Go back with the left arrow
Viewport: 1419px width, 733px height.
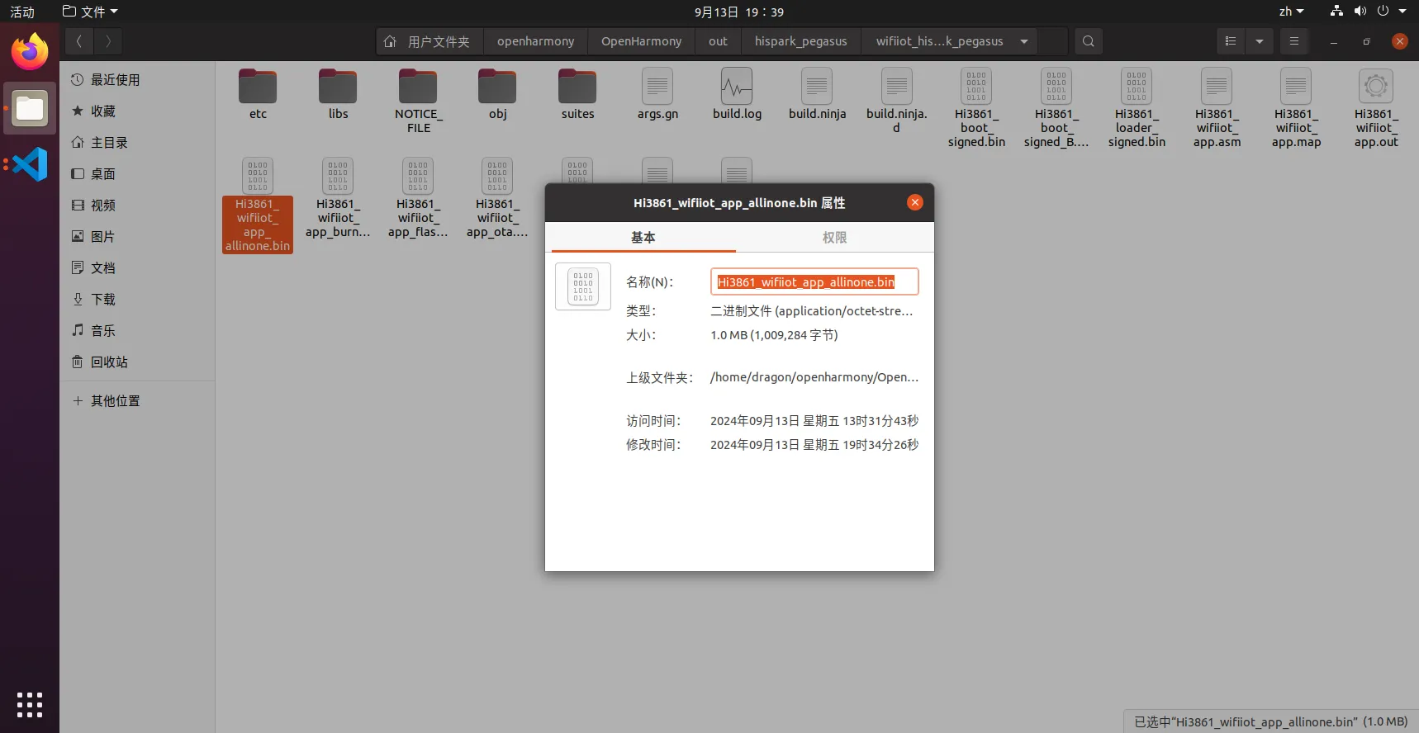[79, 41]
